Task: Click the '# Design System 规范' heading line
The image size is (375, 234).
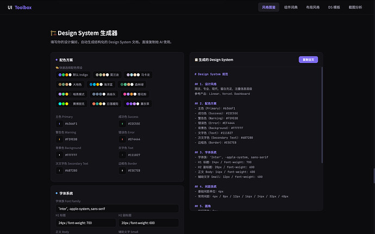Action: click(x=211, y=74)
